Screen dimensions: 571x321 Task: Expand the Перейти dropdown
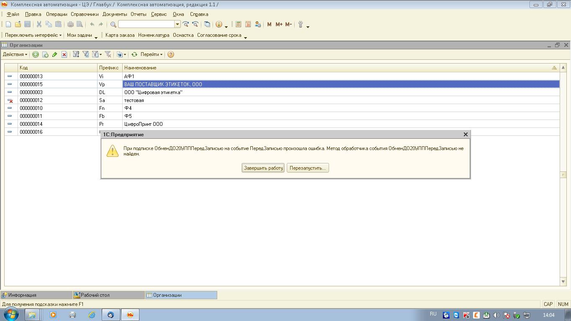(151, 54)
